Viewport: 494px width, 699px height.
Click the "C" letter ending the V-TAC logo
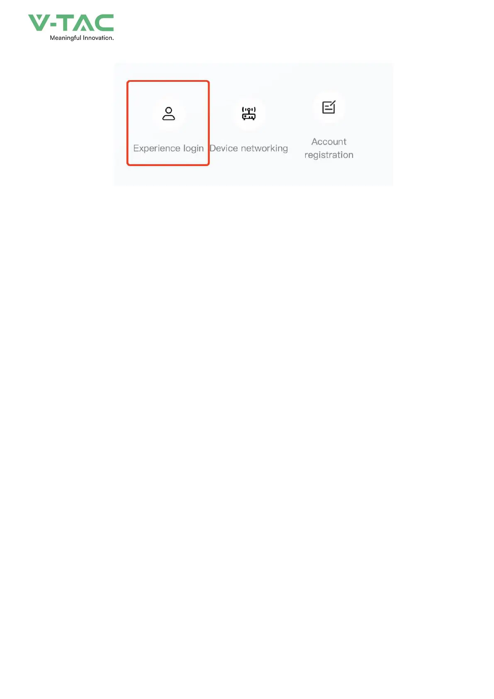(104, 23)
